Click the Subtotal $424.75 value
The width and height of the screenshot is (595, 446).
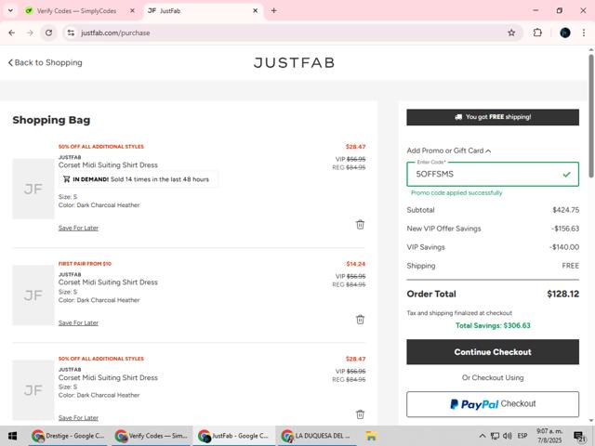pos(566,210)
